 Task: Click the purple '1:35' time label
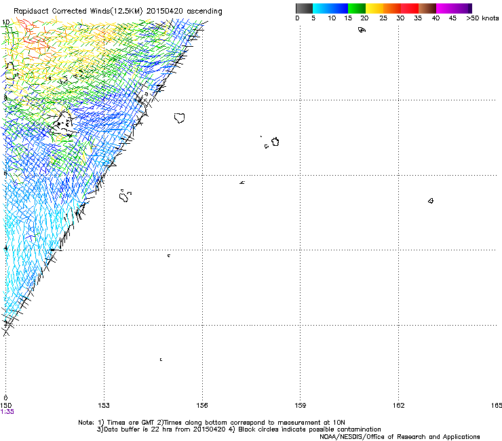click(x=7, y=412)
